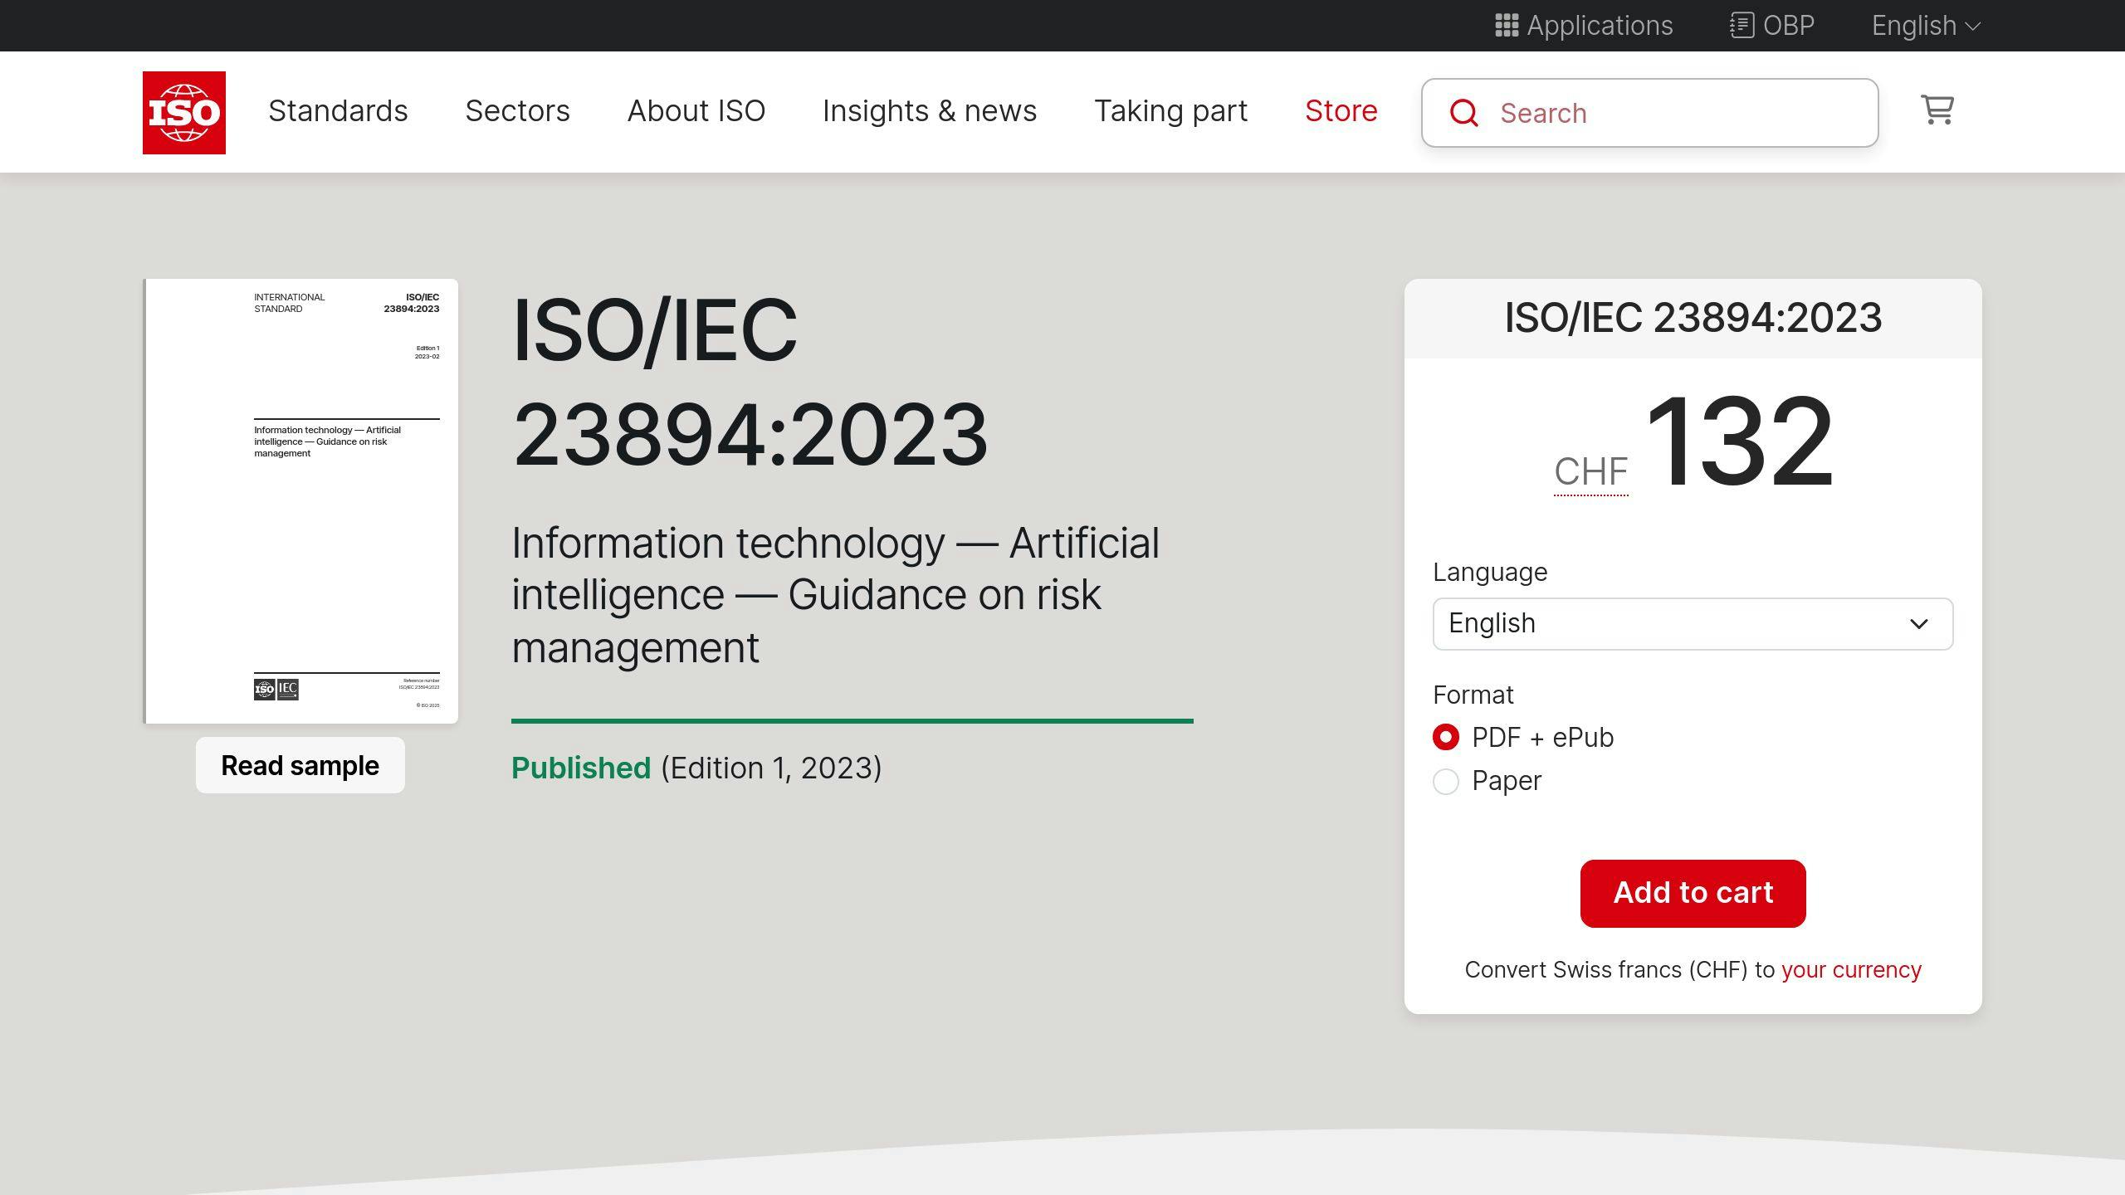This screenshot has height=1195, width=2125.
Task: Click the CHF currency abbreviation
Action: [x=1590, y=472]
